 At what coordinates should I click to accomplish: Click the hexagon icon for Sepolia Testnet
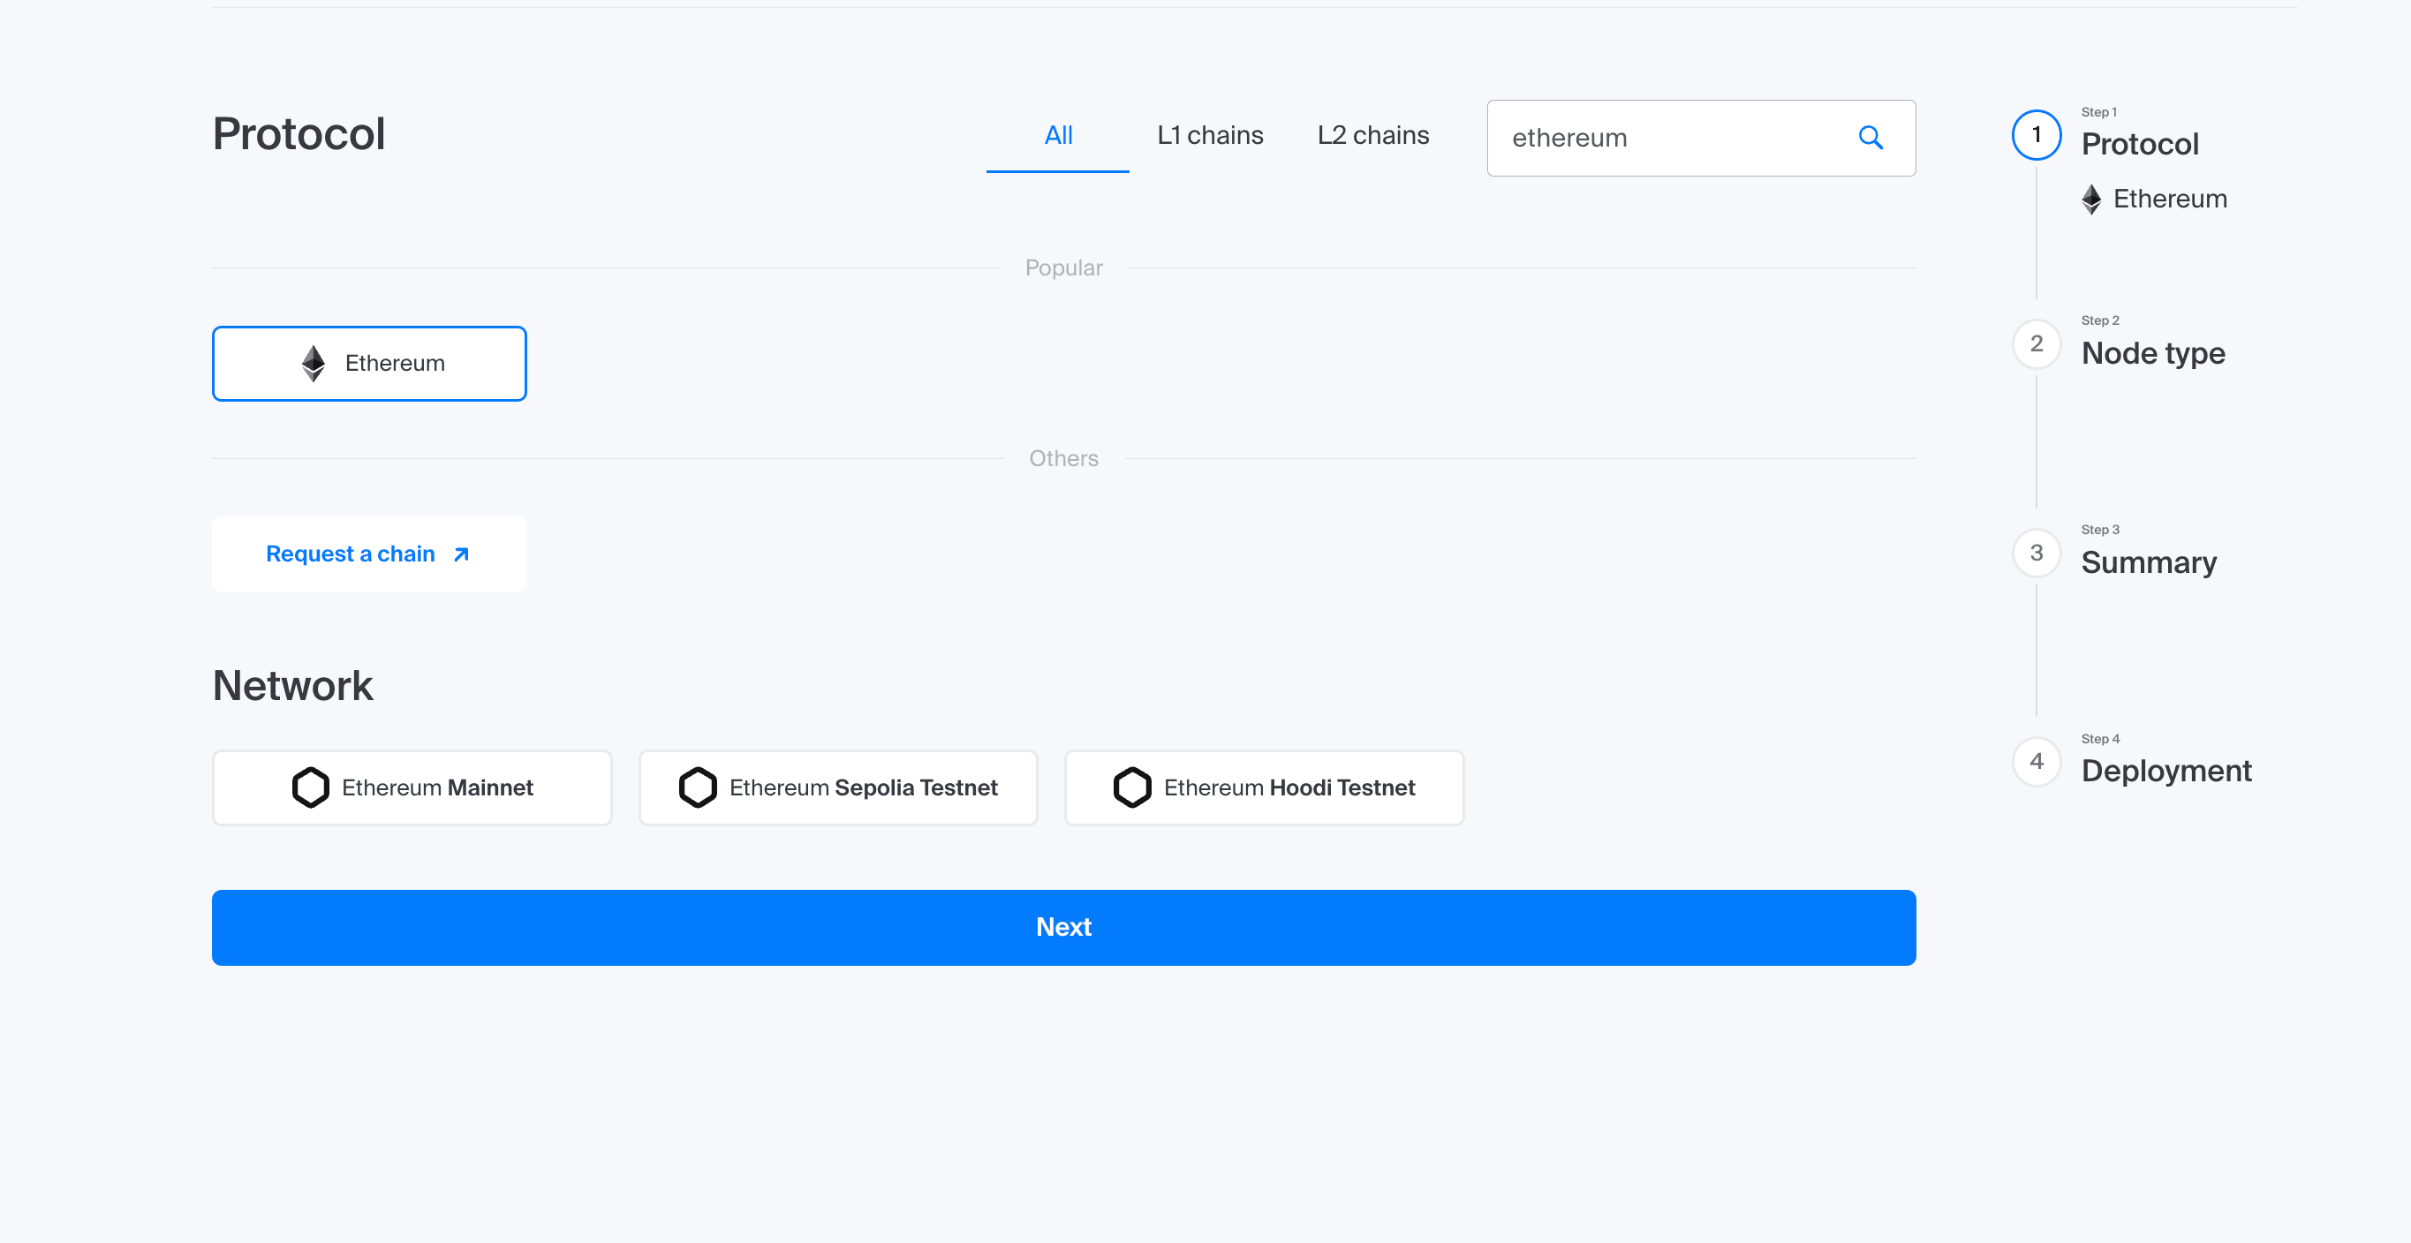[x=698, y=787]
